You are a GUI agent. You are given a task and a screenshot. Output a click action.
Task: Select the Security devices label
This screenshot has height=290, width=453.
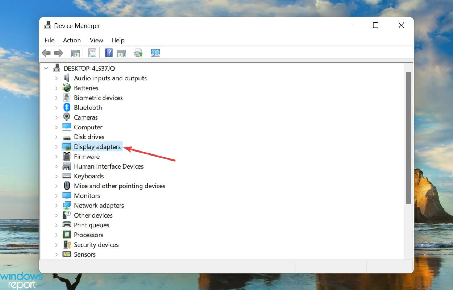click(96, 245)
